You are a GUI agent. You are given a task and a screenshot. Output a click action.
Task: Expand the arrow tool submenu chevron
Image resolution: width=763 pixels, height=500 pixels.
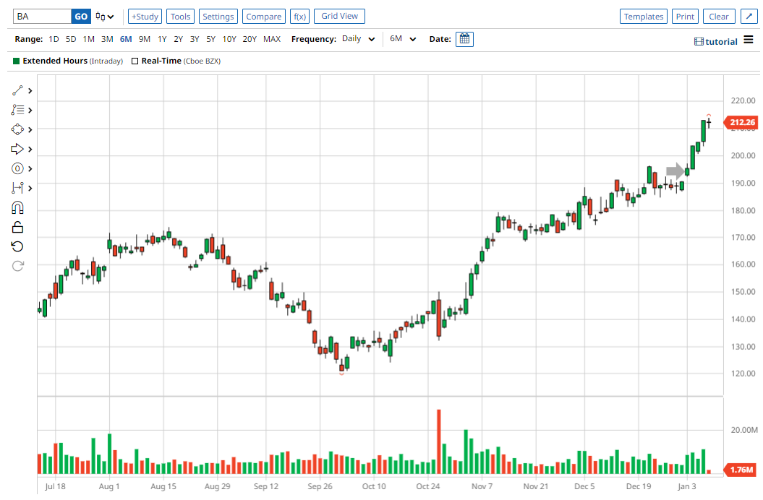click(x=30, y=150)
